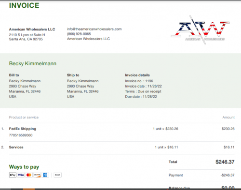Click tracking number 770516589360
241x190 pixels.
(x=21, y=135)
